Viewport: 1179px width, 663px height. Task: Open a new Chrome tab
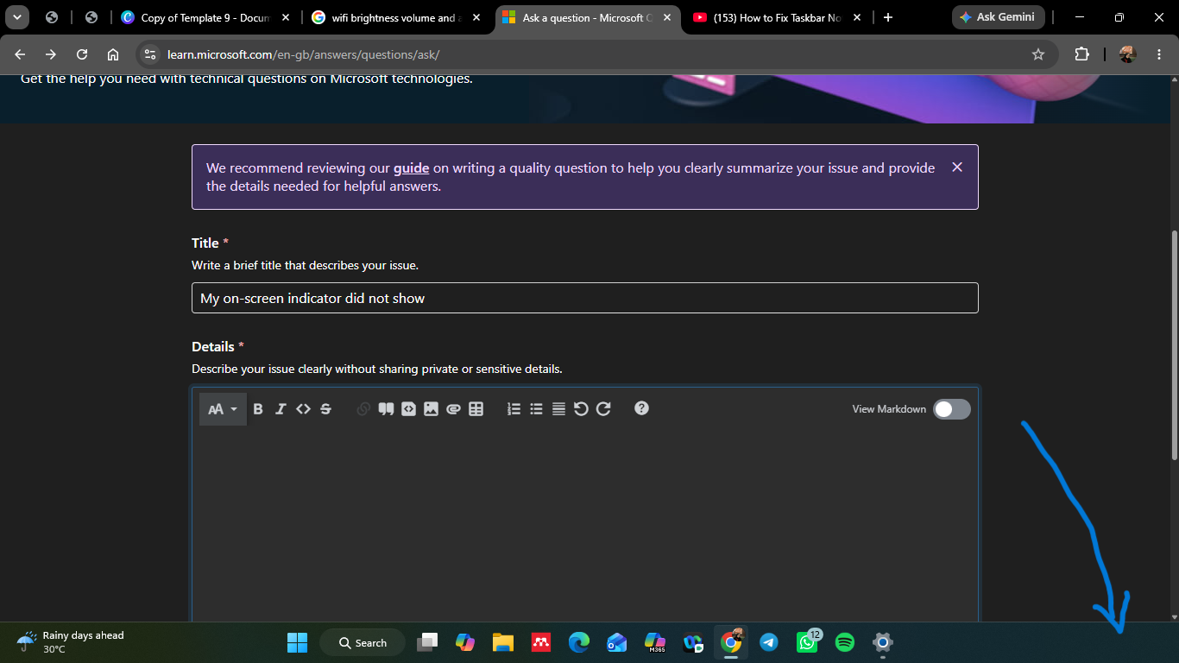tap(888, 17)
